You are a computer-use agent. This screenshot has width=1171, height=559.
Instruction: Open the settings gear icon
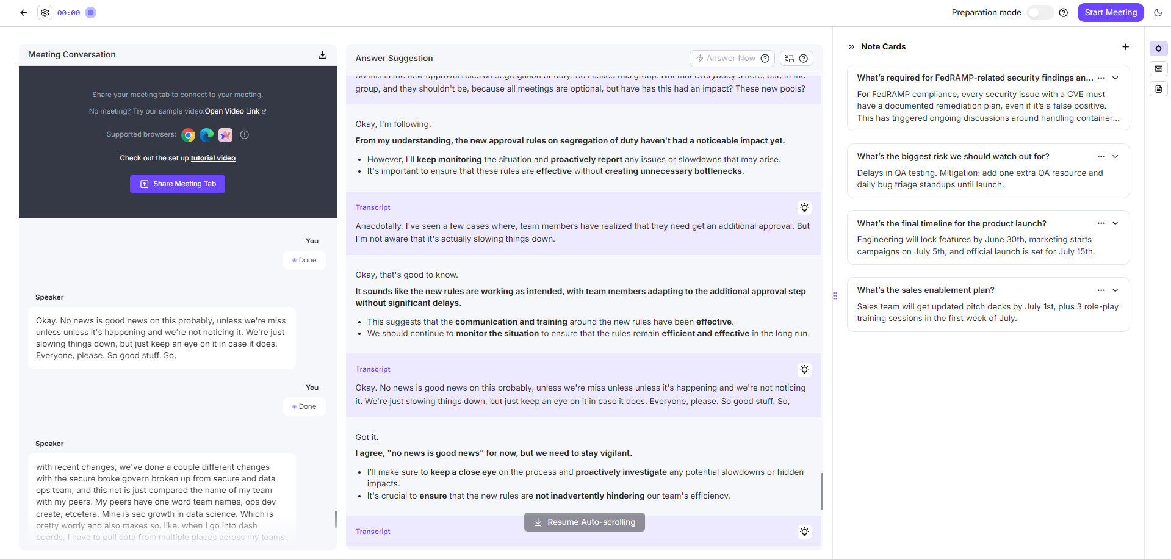tap(45, 12)
